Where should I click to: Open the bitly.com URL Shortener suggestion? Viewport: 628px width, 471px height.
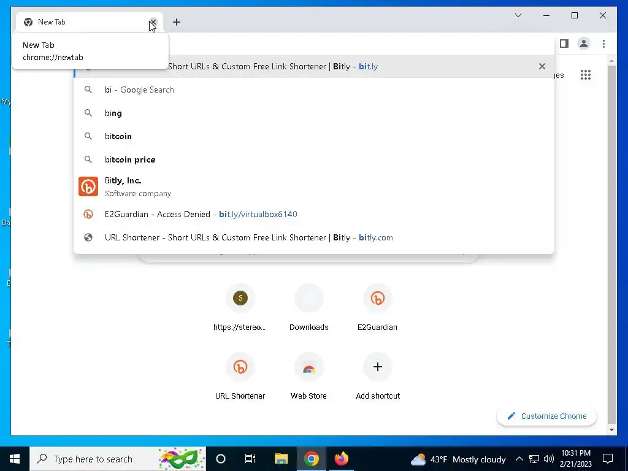pyautogui.click(x=314, y=237)
